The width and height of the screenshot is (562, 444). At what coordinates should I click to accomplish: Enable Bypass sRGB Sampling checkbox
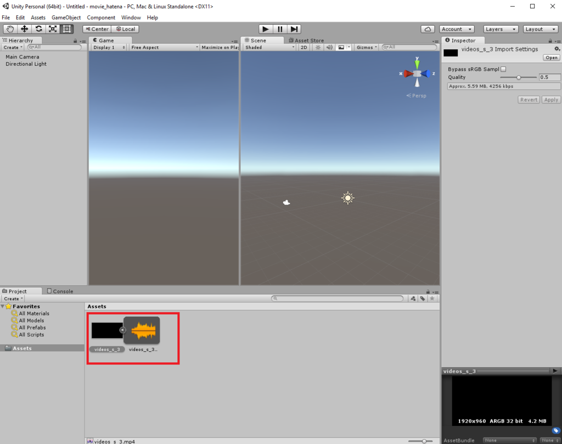(503, 69)
